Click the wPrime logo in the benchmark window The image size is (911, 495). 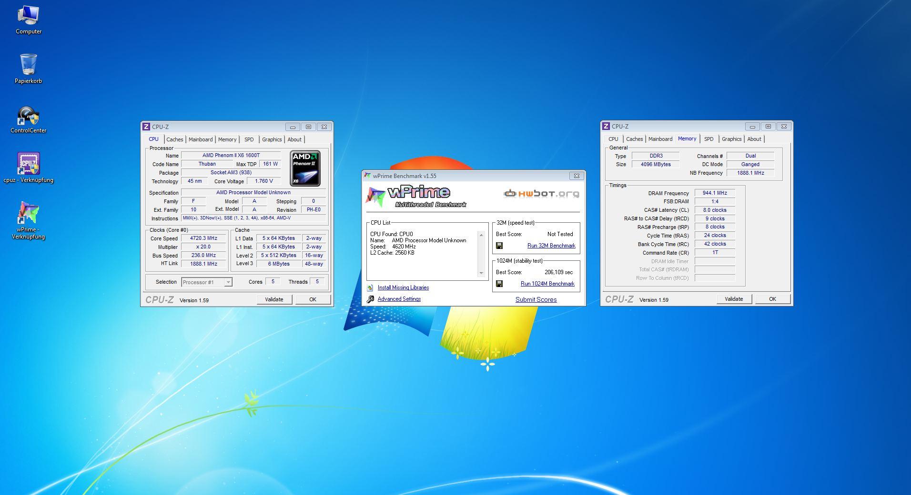click(417, 196)
